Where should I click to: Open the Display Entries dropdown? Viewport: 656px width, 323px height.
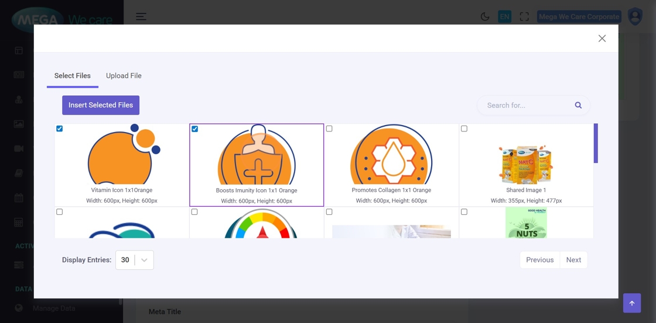(135, 260)
